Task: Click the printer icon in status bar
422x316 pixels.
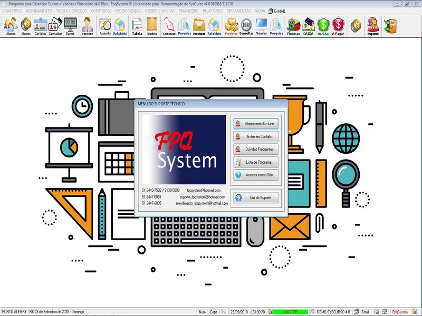Action: point(377,312)
